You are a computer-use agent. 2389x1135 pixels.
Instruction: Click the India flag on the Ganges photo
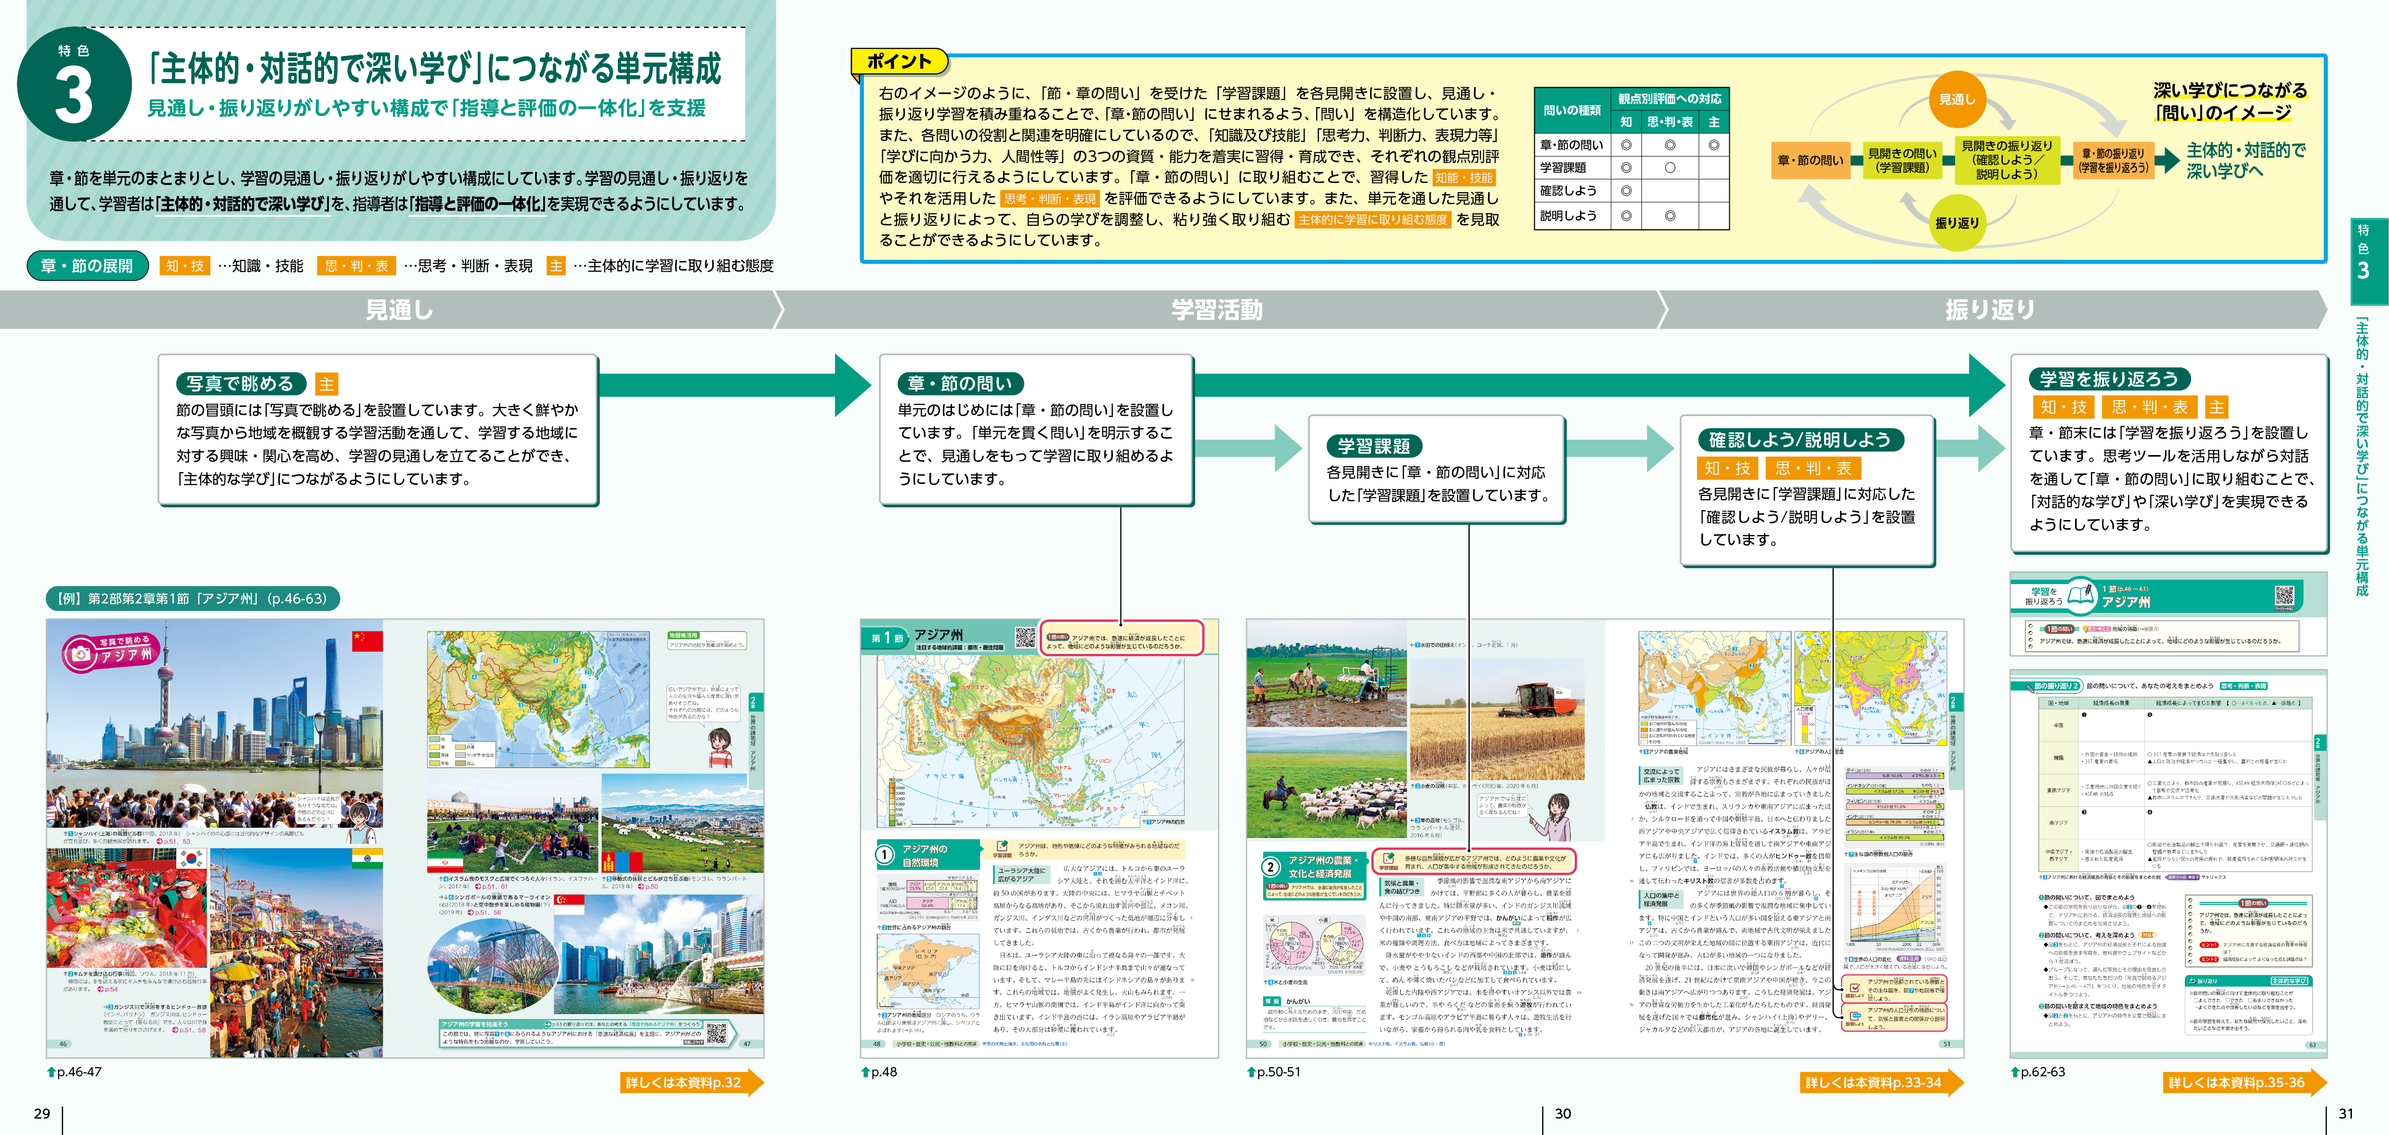coord(366,858)
